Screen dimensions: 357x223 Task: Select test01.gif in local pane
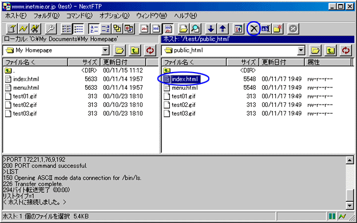[21, 96]
